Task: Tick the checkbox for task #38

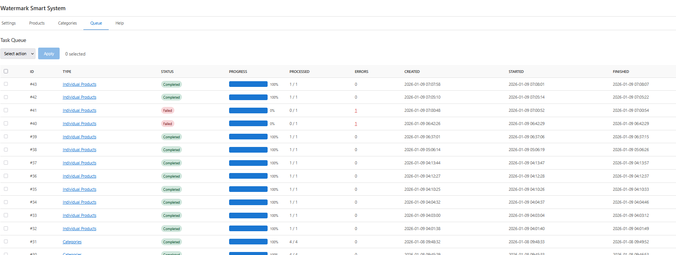Action: (x=6, y=150)
